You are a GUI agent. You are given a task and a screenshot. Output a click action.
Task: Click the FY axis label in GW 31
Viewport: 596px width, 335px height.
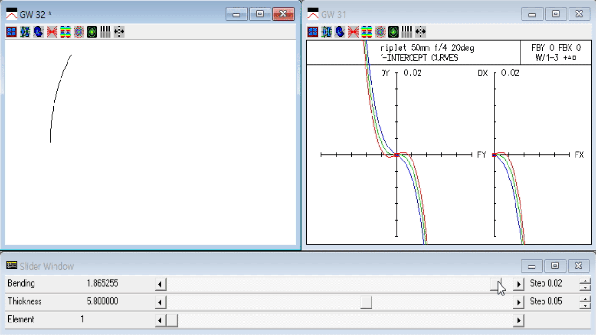(481, 154)
